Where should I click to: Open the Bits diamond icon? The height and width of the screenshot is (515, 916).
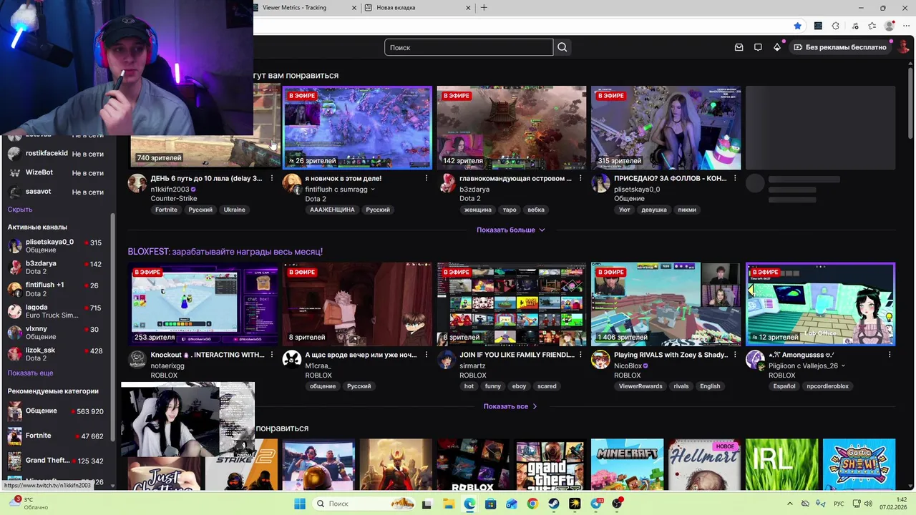[777, 47]
